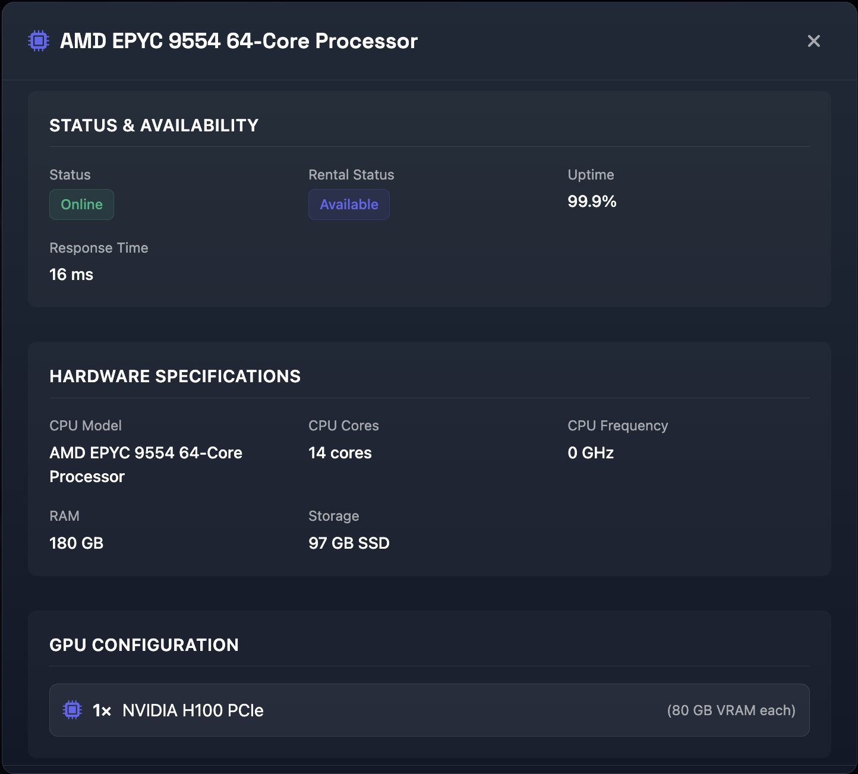Viewport: 858px width, 774px height.
Task: Click the Available rental status badge
Action: (349, 204)
